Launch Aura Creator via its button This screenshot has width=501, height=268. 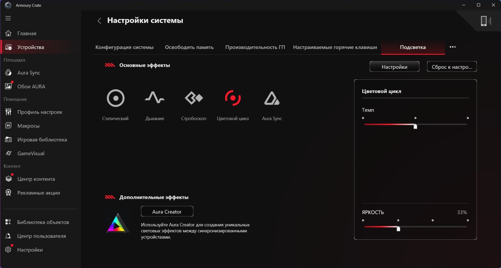[x=167, y=212]
